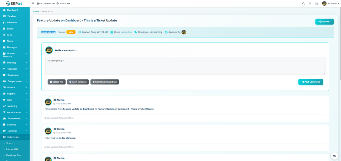Click inside the comment text area

(x=185, y=66)
